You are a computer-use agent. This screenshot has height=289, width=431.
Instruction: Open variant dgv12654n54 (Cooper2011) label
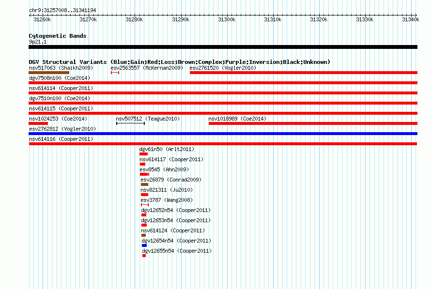pos(176,241)
